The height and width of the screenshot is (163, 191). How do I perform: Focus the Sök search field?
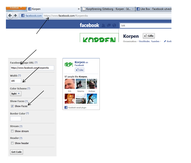146,26
